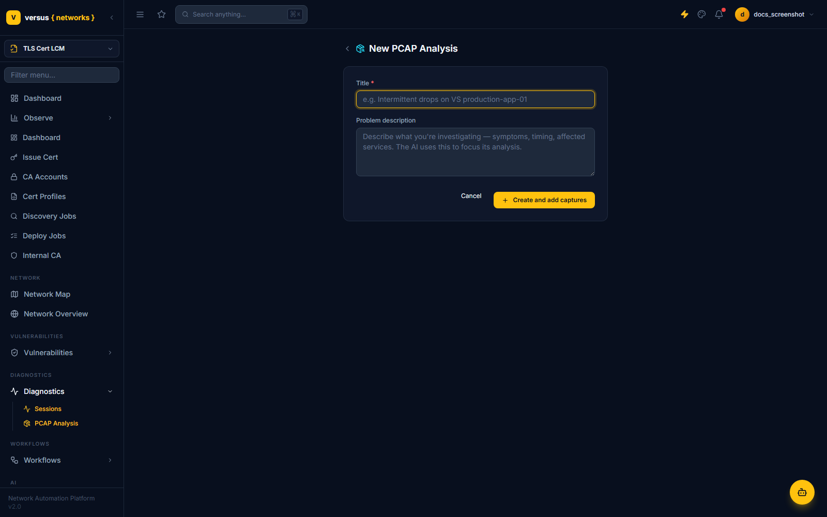Expand the Observe menu

pos(62,118)
